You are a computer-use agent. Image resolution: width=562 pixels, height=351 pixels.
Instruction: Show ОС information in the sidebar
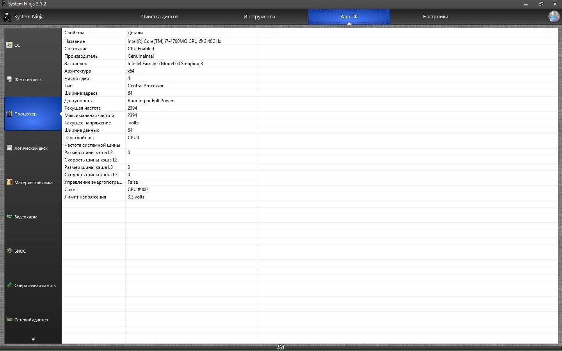click(x=33, y=45)
